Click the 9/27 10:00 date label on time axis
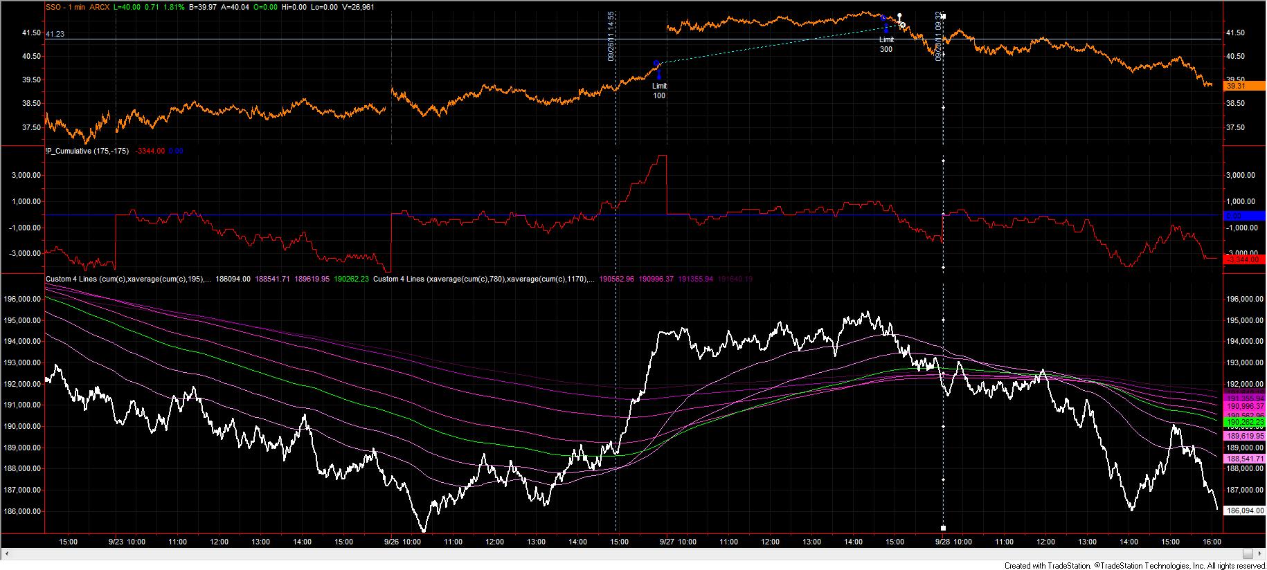 pos(677,542)
